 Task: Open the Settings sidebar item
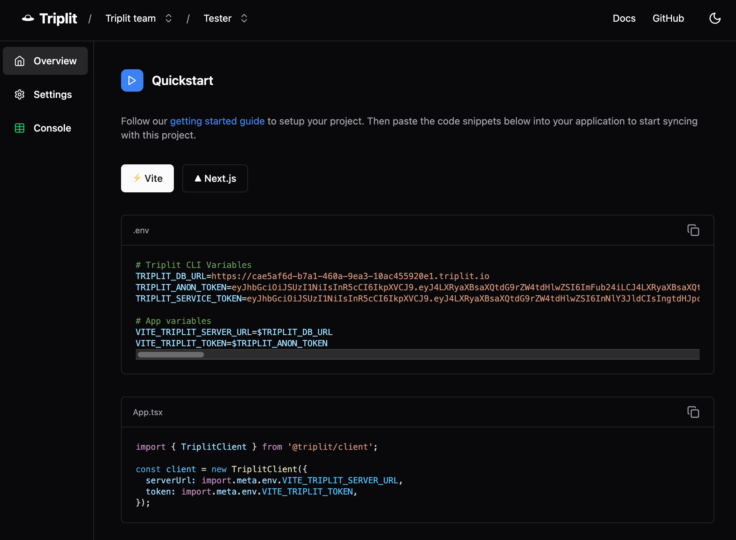[x=52, y=94]
